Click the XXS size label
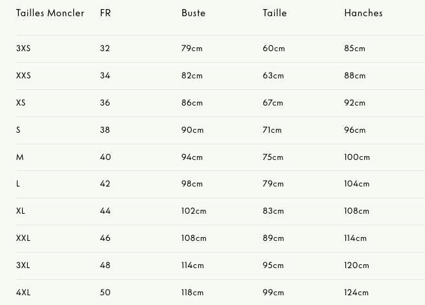Viewport: 425px width, 305px height. click(x=23, y=76)
